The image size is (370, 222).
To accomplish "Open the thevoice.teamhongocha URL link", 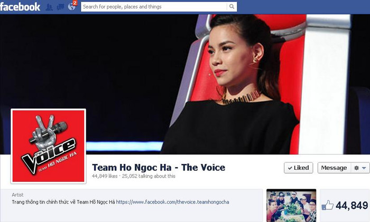I will tap(172, 202).
